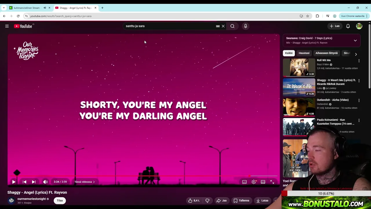Image resolution: width=371 pixels, height=209 pixels.
Task: Open the account avatar menu
Action: (359, 26)
